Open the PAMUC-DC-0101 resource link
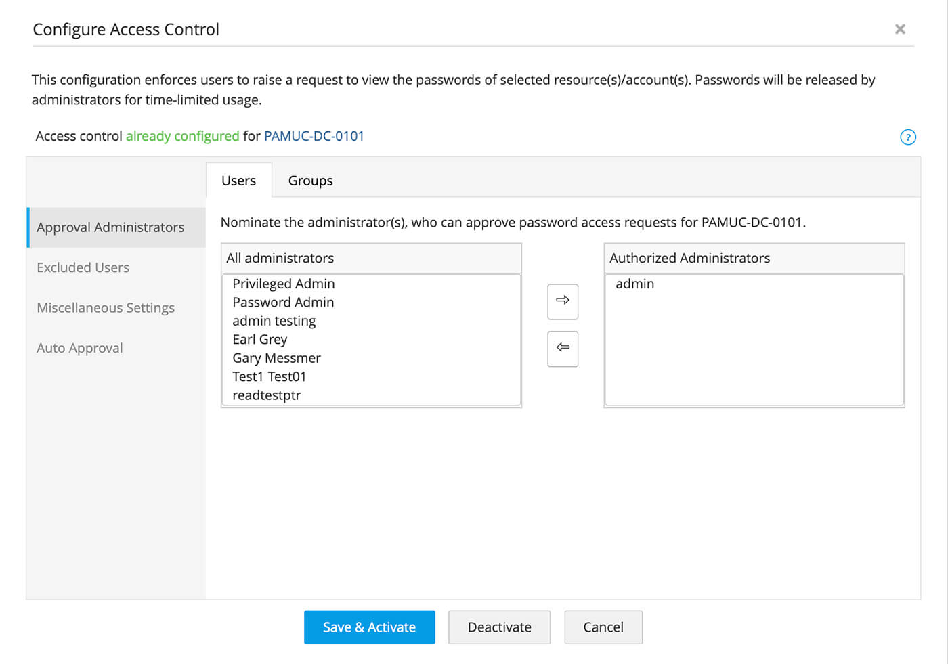 pos(314,136)
